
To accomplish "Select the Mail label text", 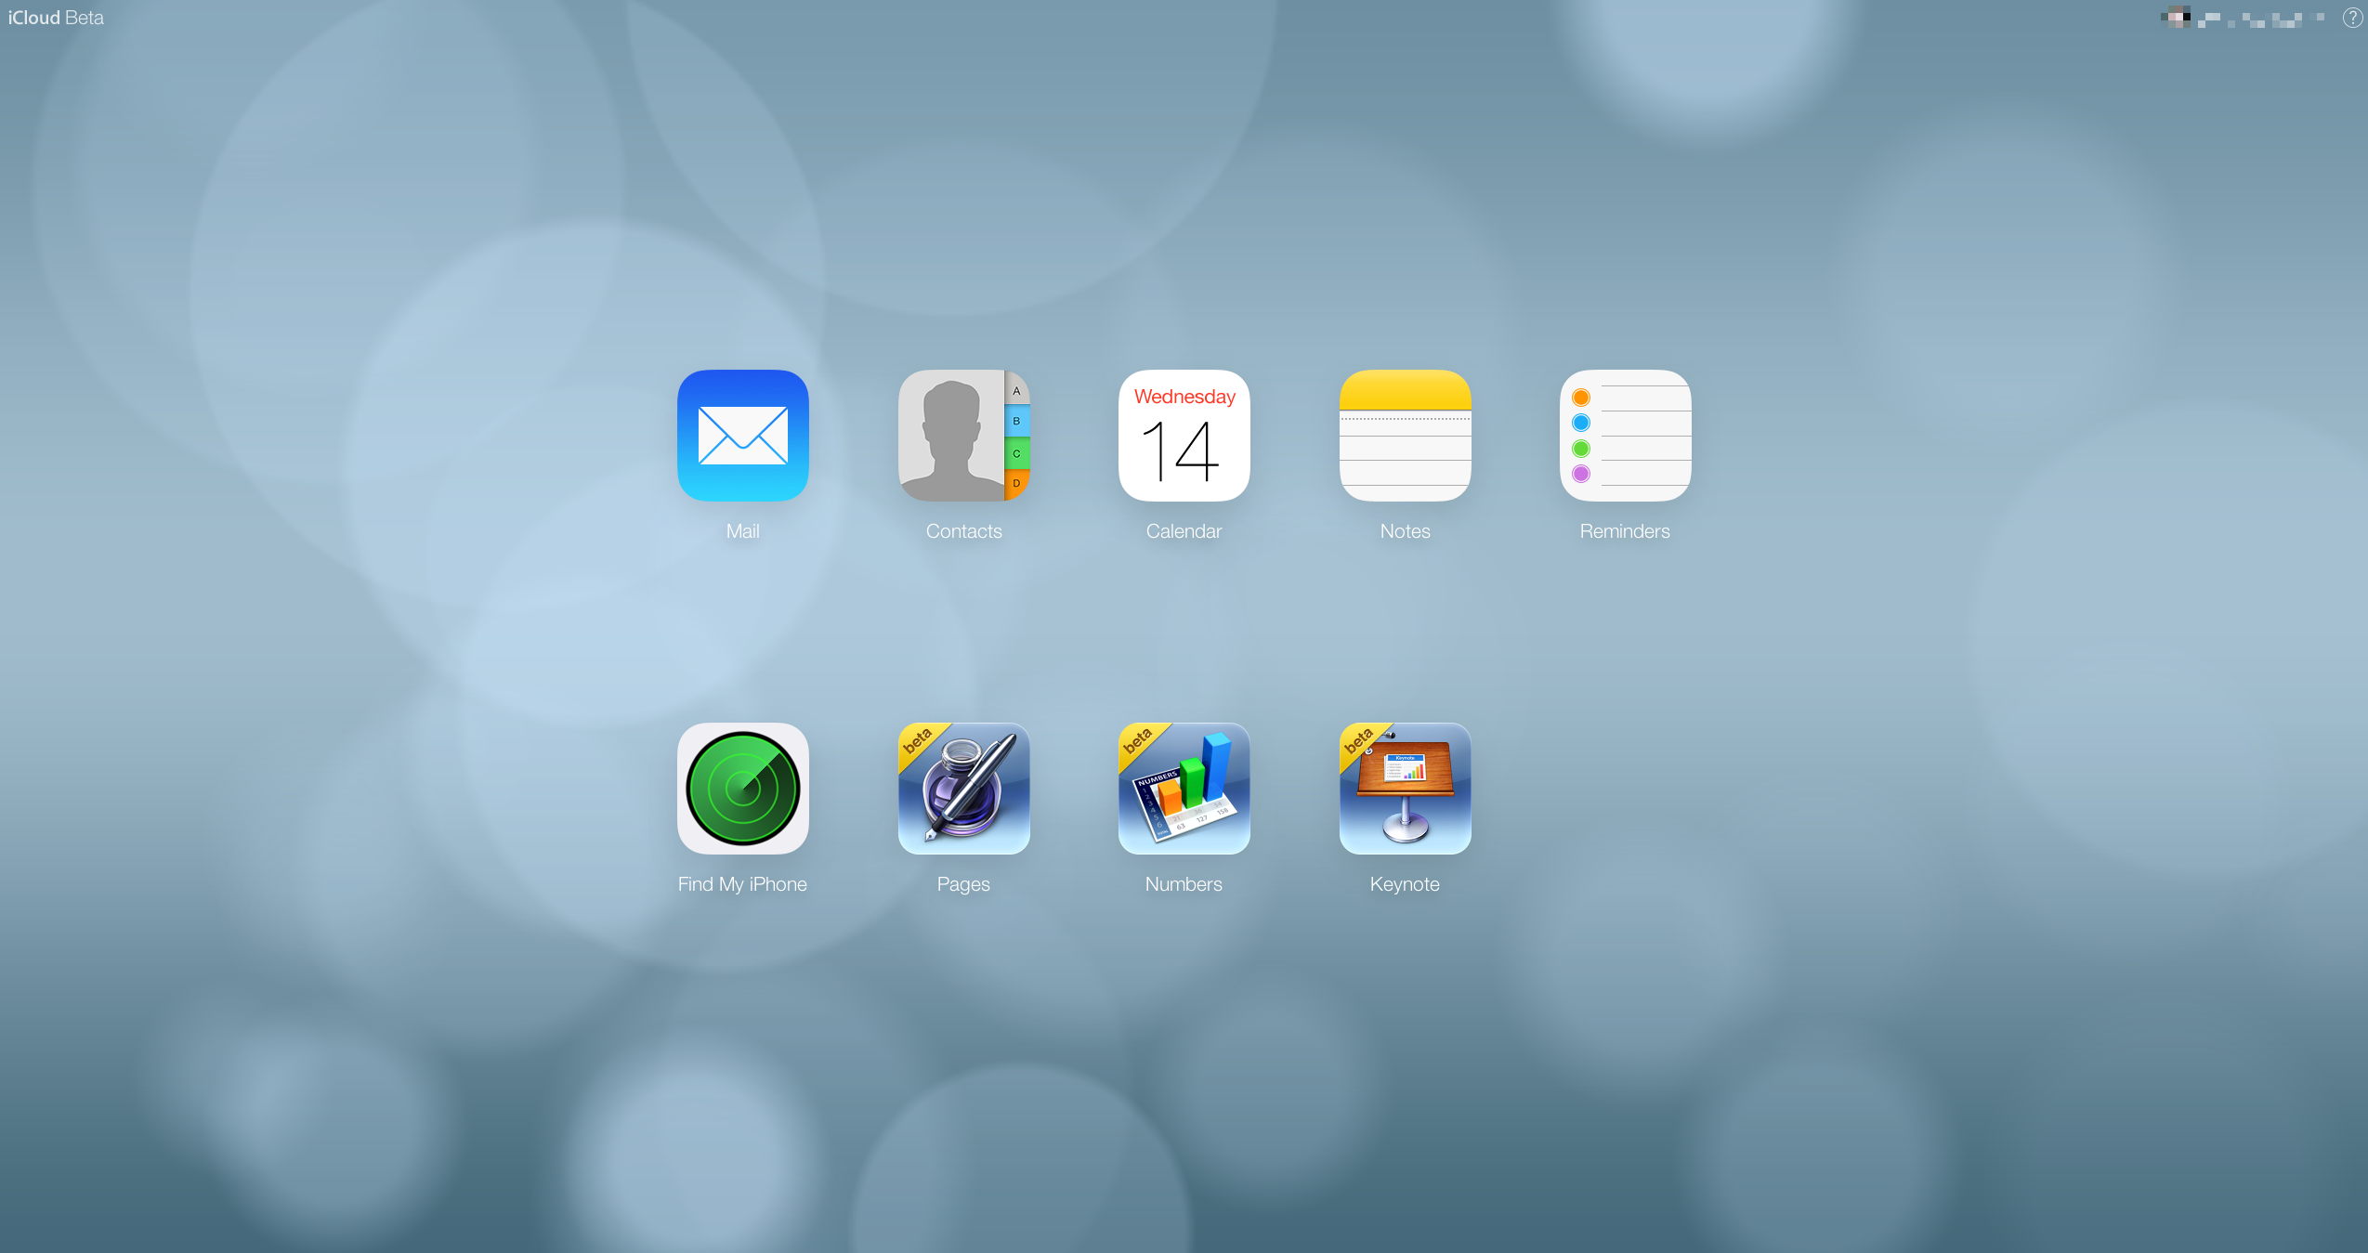I will click(742, 530).
